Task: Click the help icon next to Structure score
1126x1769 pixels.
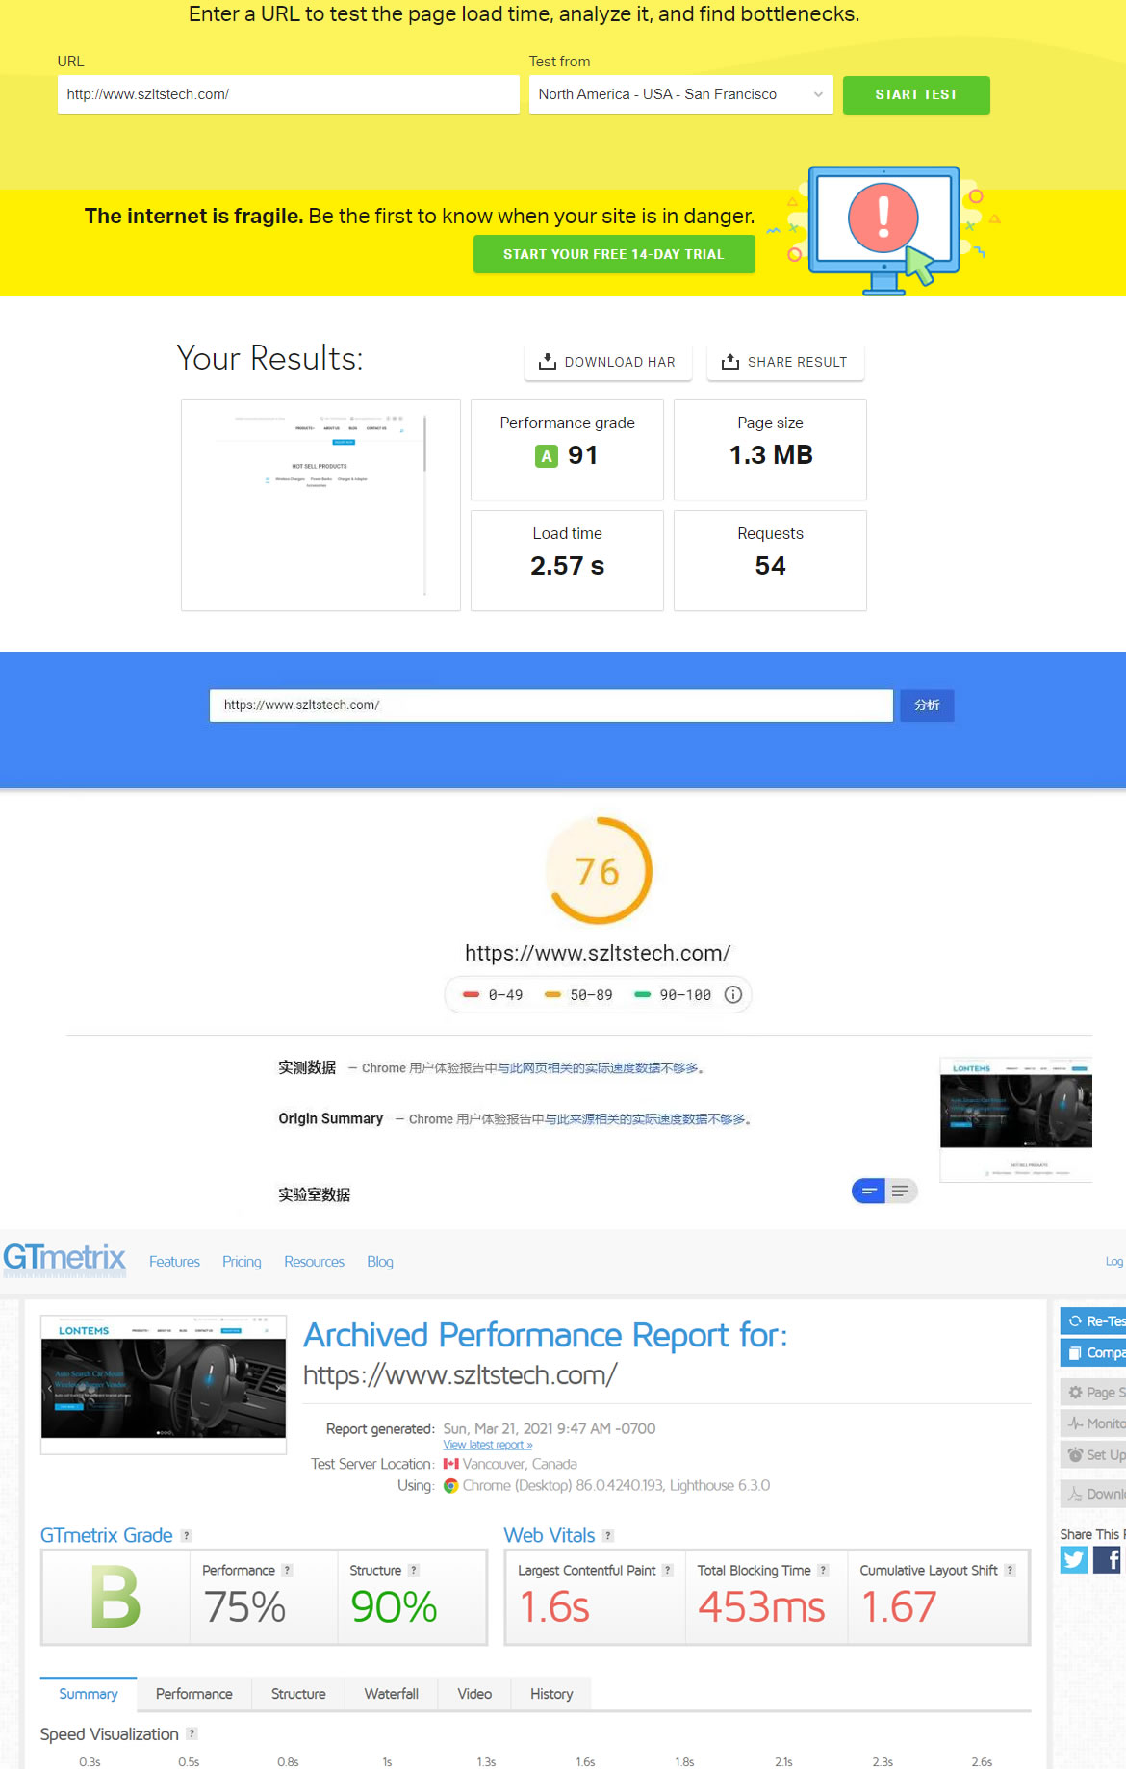Action: [x=414, y=1571]
